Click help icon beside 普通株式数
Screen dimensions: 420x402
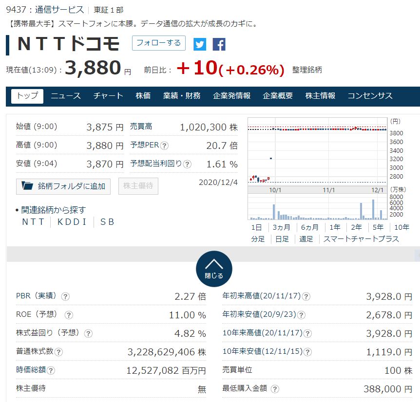[58, 352]
